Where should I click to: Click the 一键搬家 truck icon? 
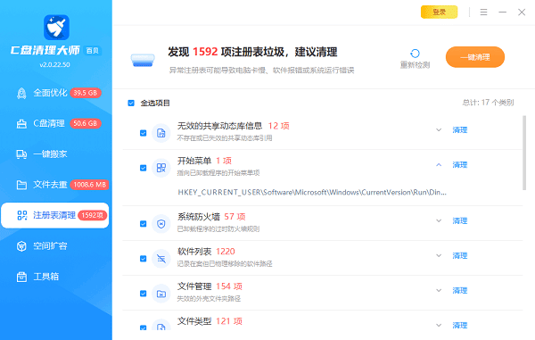(21, 154)
